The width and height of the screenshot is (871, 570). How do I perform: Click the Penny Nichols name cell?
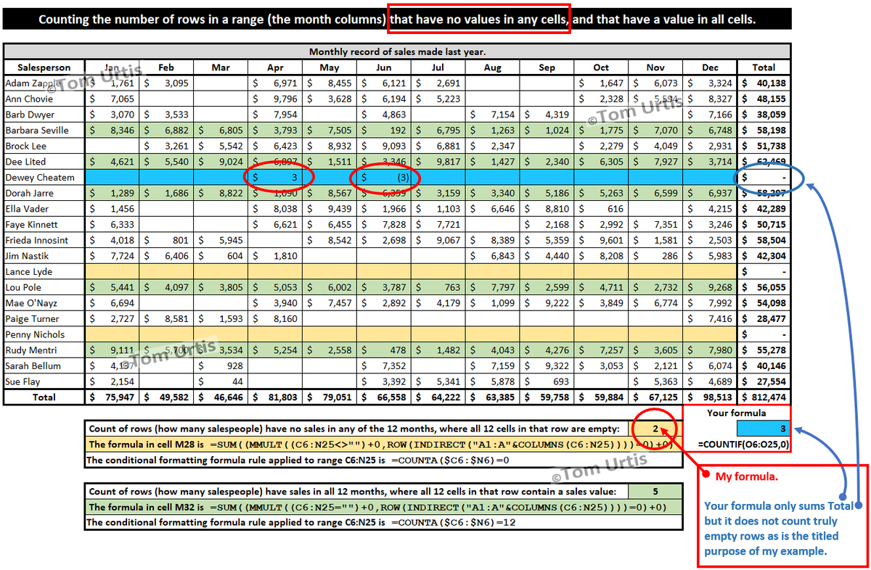click(x=44, y=335)
